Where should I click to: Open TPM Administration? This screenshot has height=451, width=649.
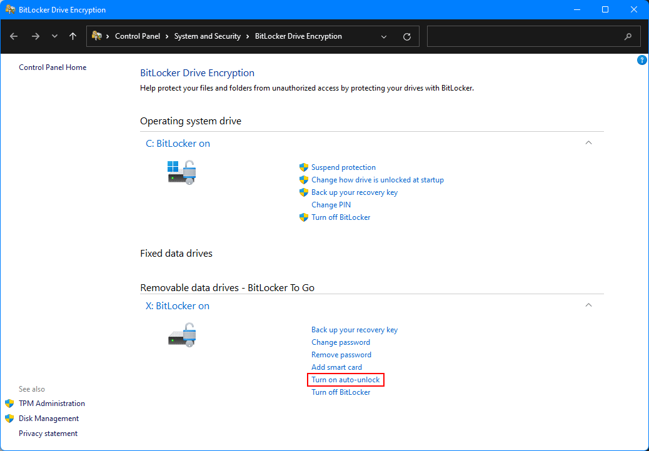point(52,404)
